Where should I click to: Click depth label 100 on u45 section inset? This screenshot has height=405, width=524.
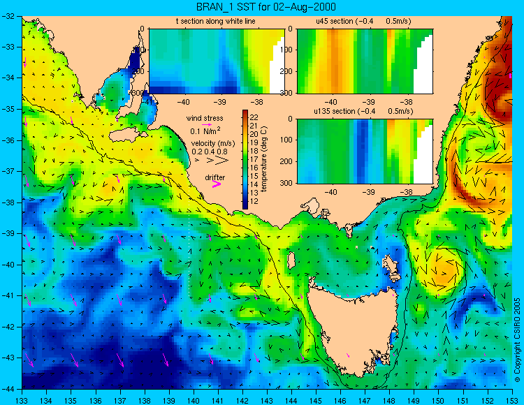(x=286, y=50)
